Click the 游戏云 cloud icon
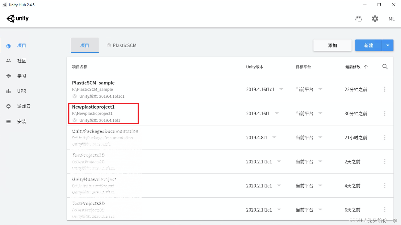The image size is (401, 225). (9, 106)
